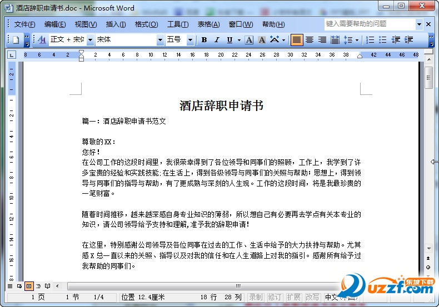
Task: Click the line spacing icon
Action: (348, 40)
